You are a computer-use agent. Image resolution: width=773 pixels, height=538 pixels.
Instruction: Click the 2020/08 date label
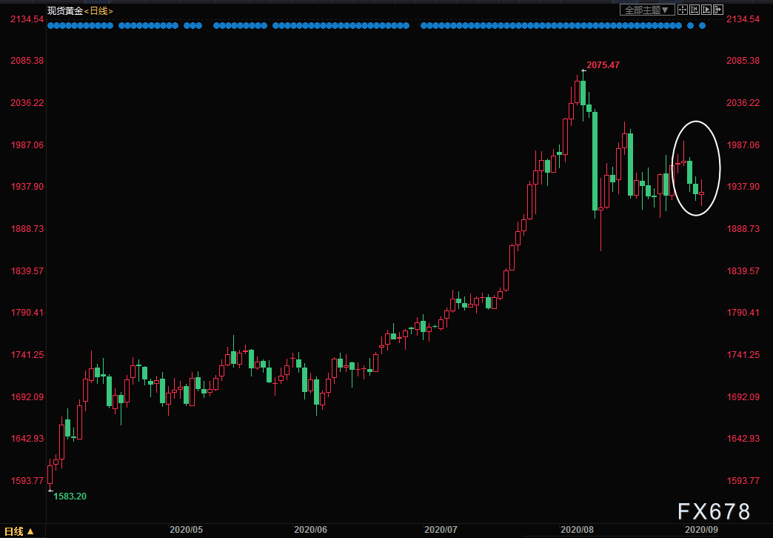click(x=578, y=530)
